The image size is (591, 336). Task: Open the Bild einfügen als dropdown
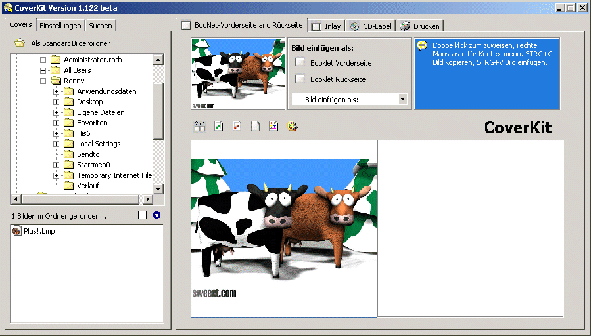coord(402,100)
